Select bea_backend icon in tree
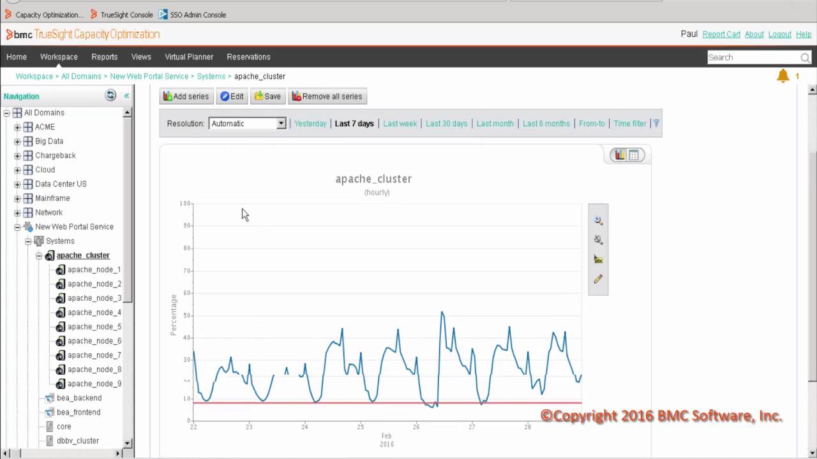This screenshot has width=817, height=459. (x=50, y=398)
